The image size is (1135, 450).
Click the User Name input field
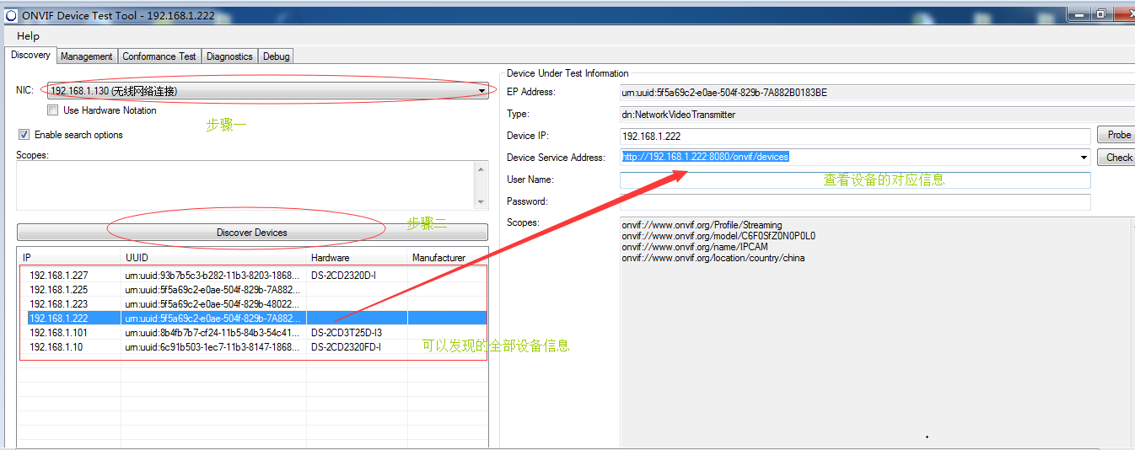coord(855,179)
